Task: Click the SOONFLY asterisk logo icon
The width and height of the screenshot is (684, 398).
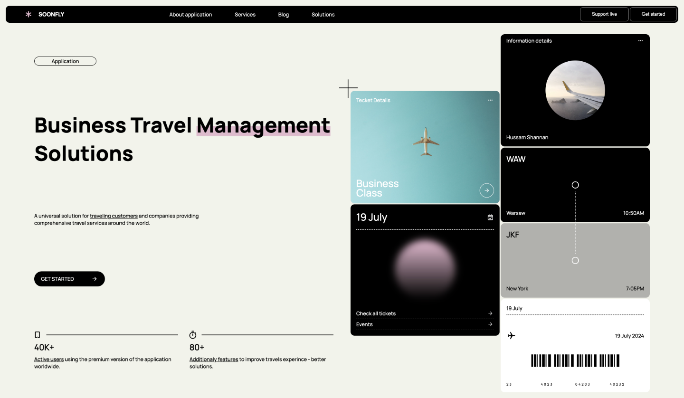Action: tap(28, 14)
